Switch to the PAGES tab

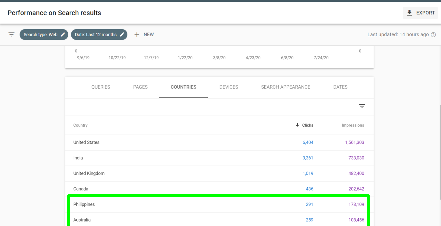click(x=140, y=87)
